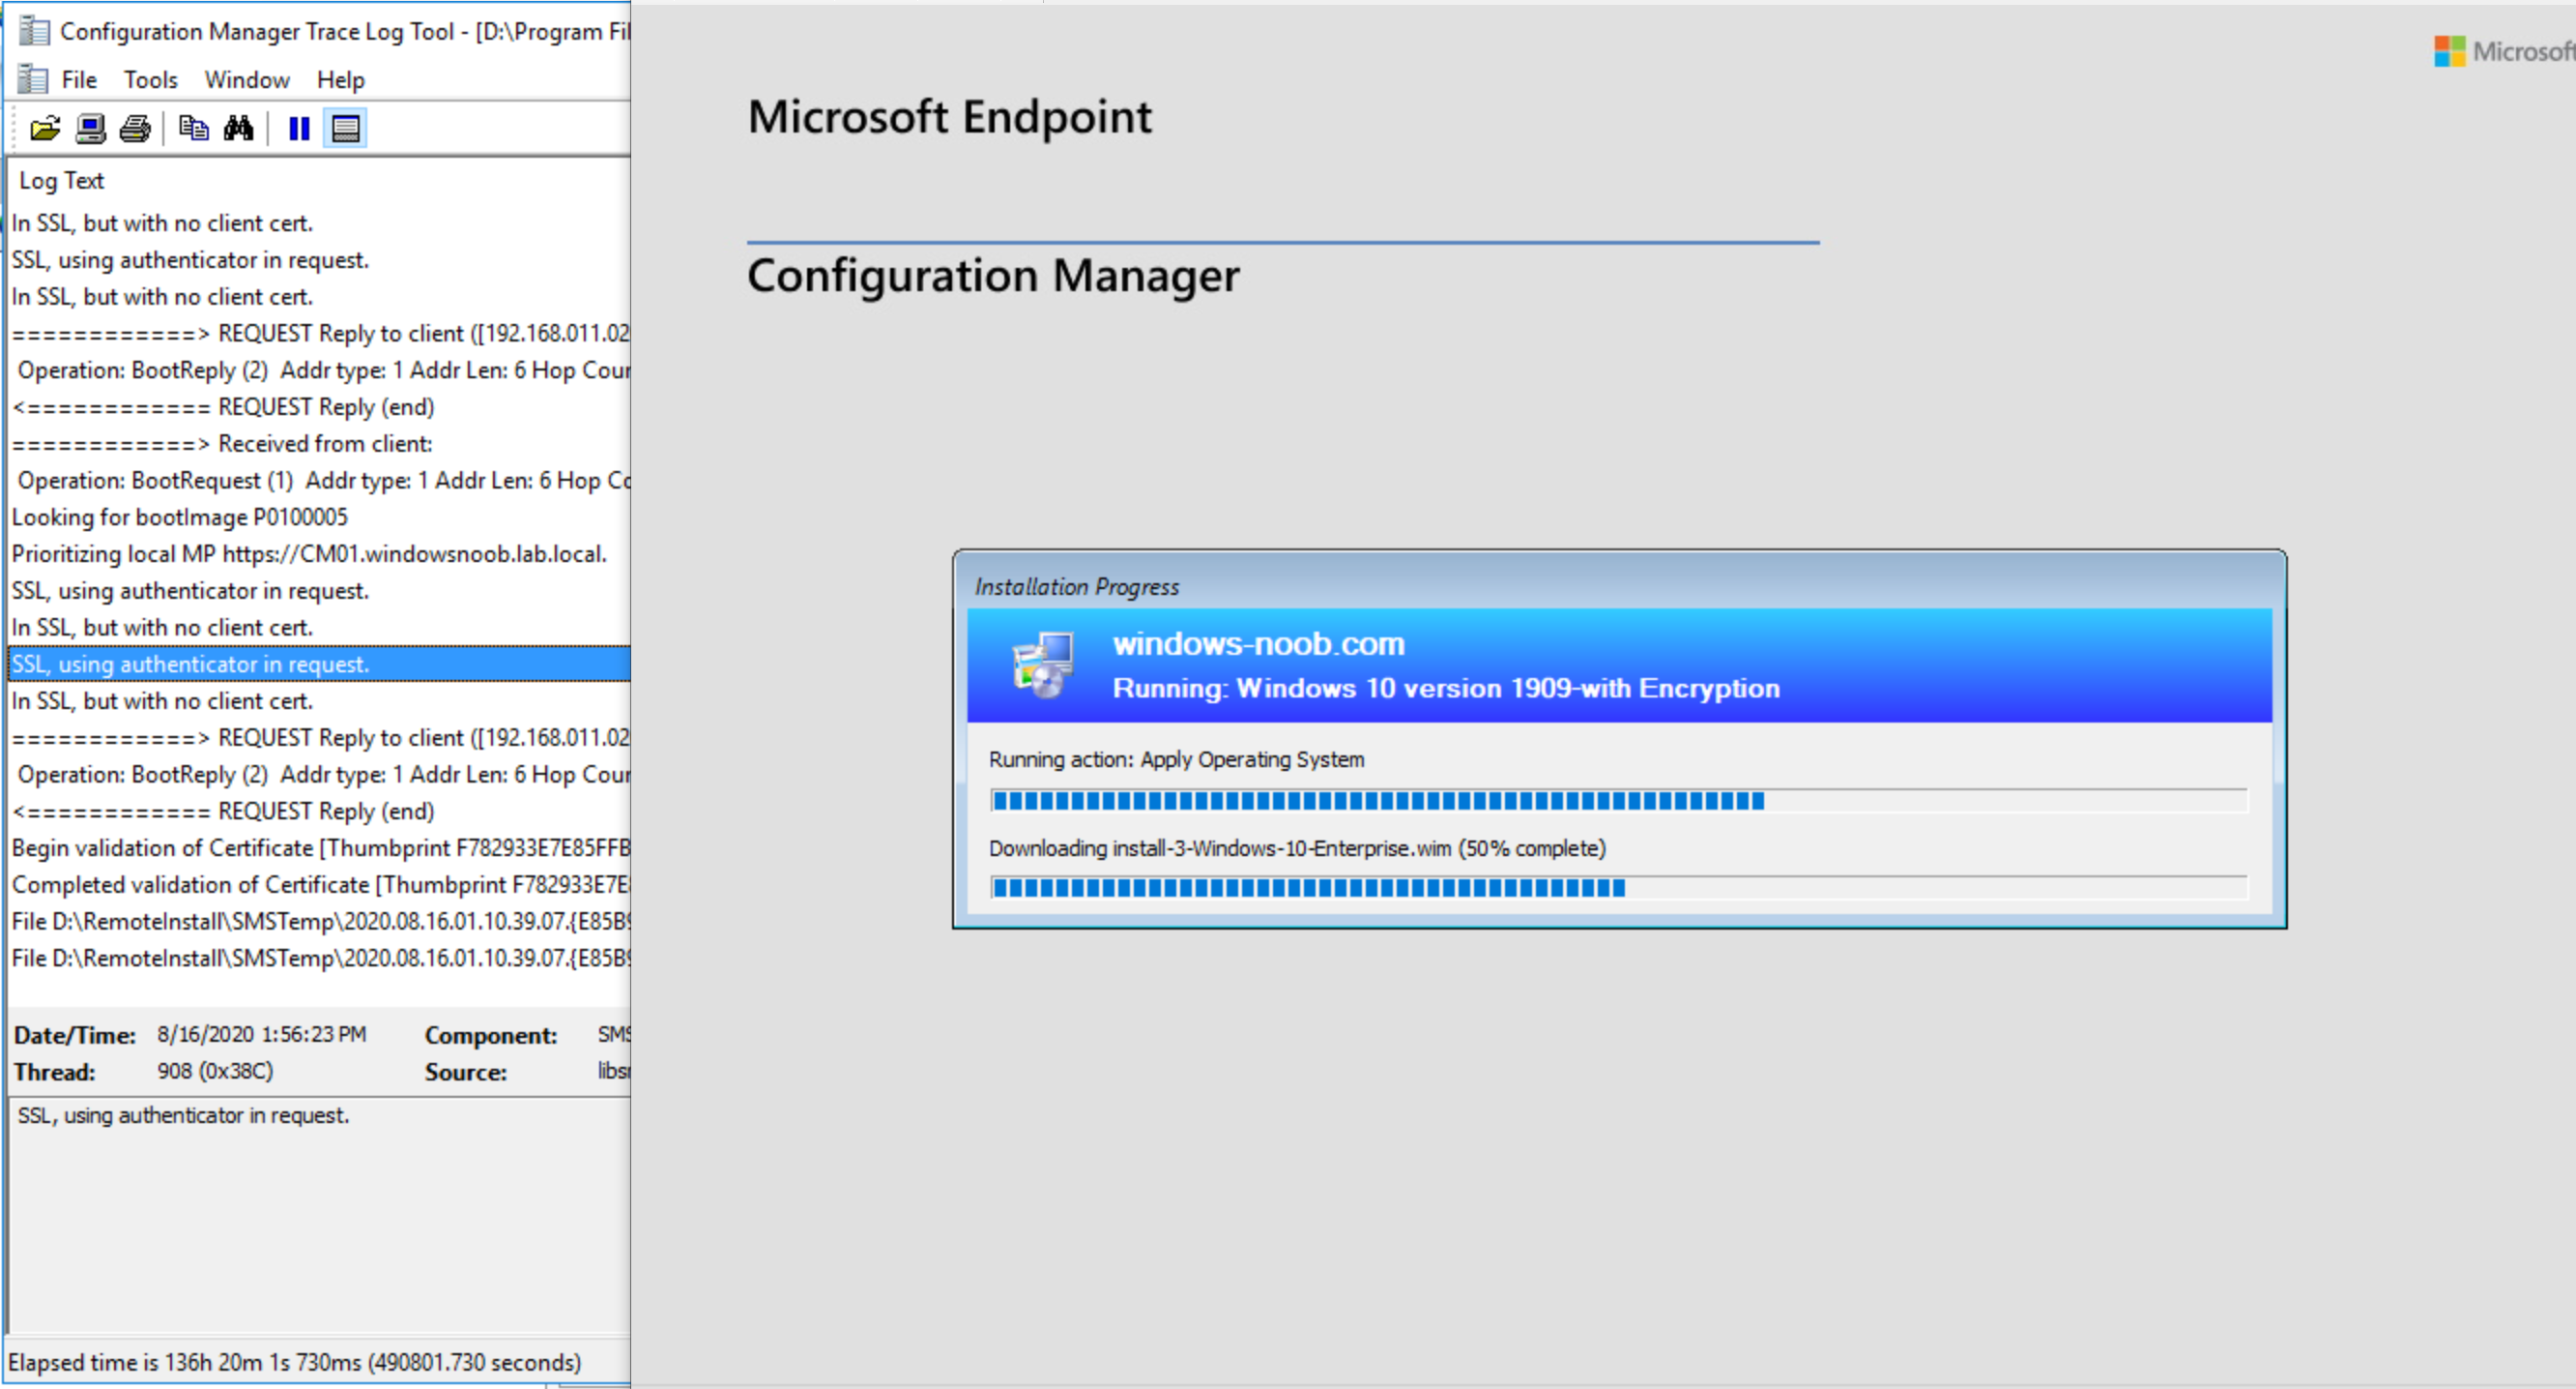Select row 'Operation: BootRequest (1)'

coord(320,481)
